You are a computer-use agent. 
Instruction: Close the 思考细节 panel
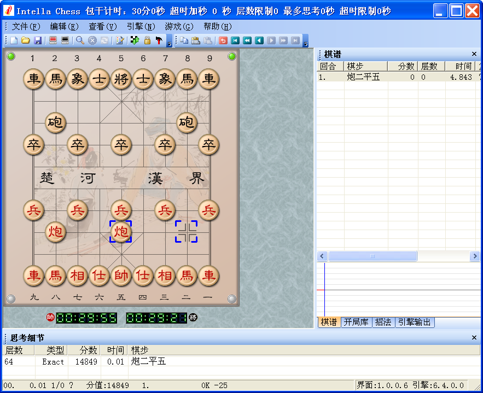(474, 337)
